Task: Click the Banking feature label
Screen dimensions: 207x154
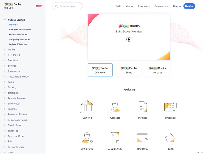Action: tap(87, 118)
